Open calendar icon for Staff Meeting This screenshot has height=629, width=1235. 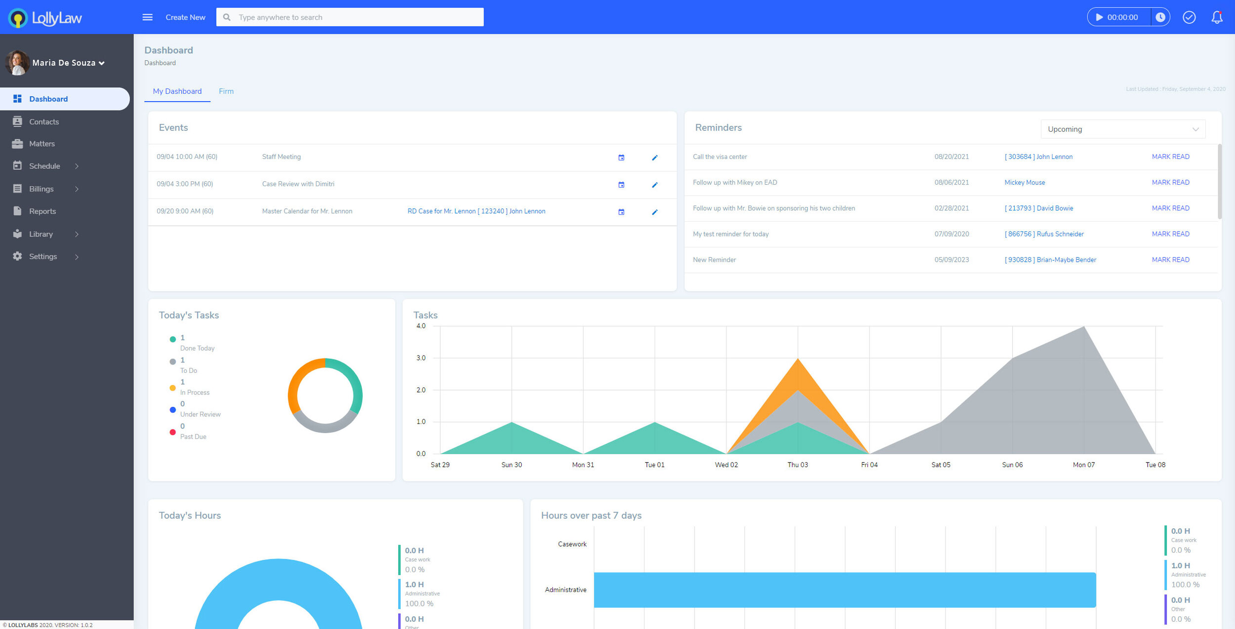621,157
